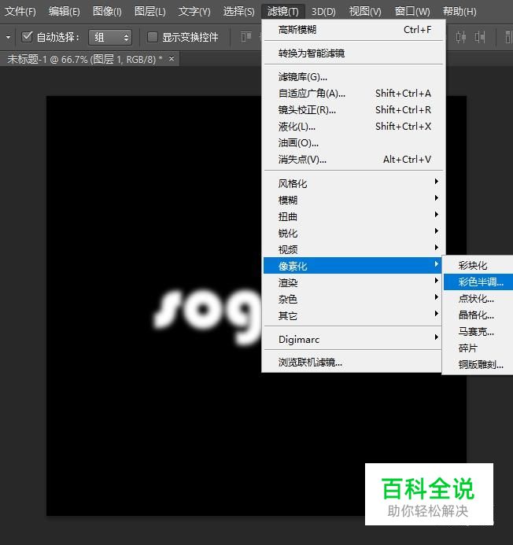Open the 视图(V) menu
Screen dimensions: 513x545
pos(365,12)
